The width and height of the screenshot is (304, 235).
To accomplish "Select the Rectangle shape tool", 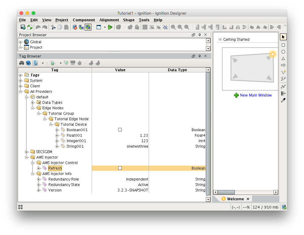I will click(283, 45).
